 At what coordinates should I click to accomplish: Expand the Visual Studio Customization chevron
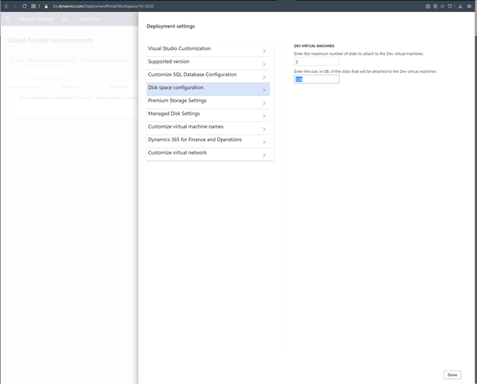tap(264, 52)
